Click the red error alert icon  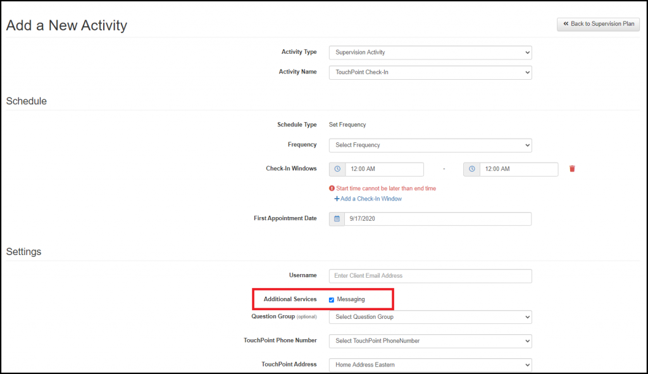(x=332, y=189)
